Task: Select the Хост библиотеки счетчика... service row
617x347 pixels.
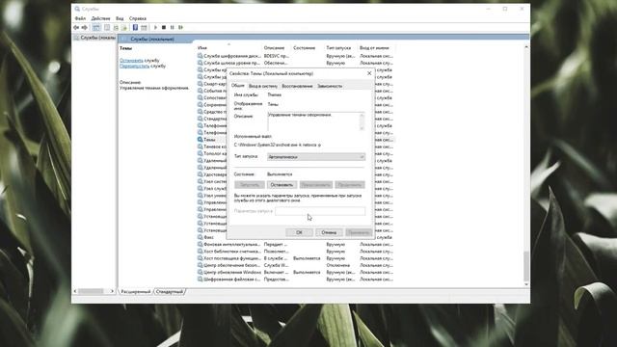Action: tap(295, 252)
